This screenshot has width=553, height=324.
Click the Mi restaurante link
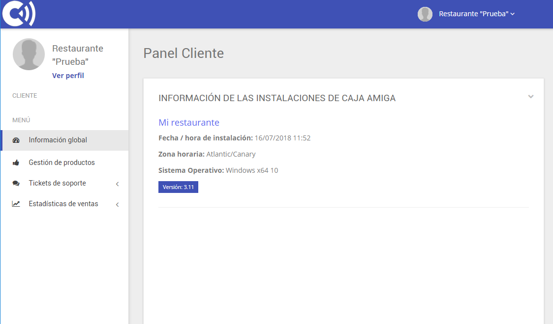[189, 122]
